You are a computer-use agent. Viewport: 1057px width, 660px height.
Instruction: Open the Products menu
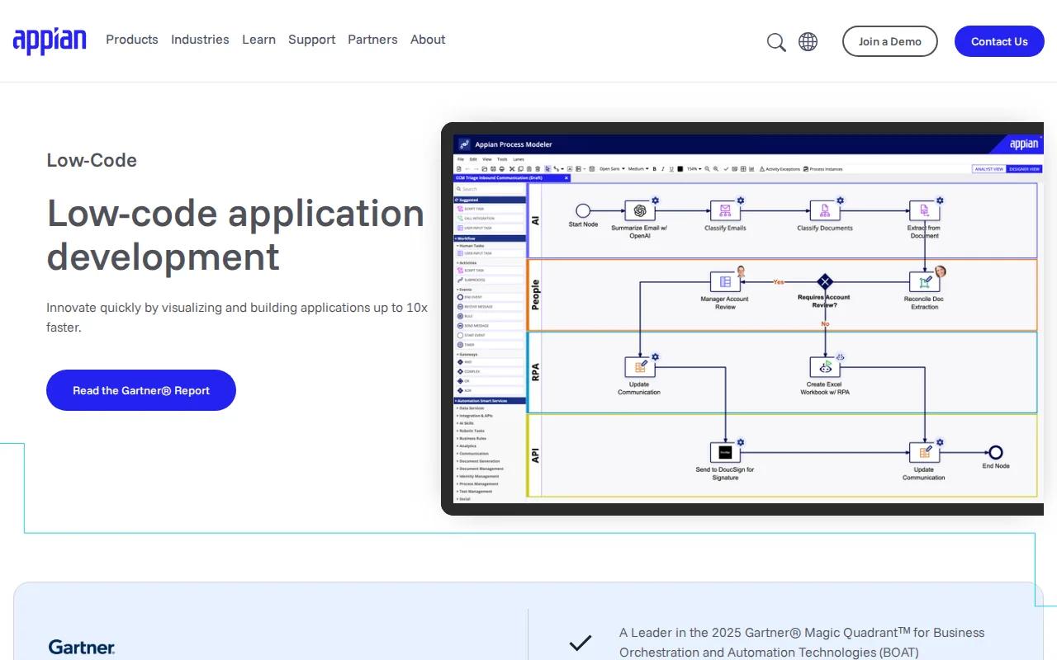pos(132,40)
